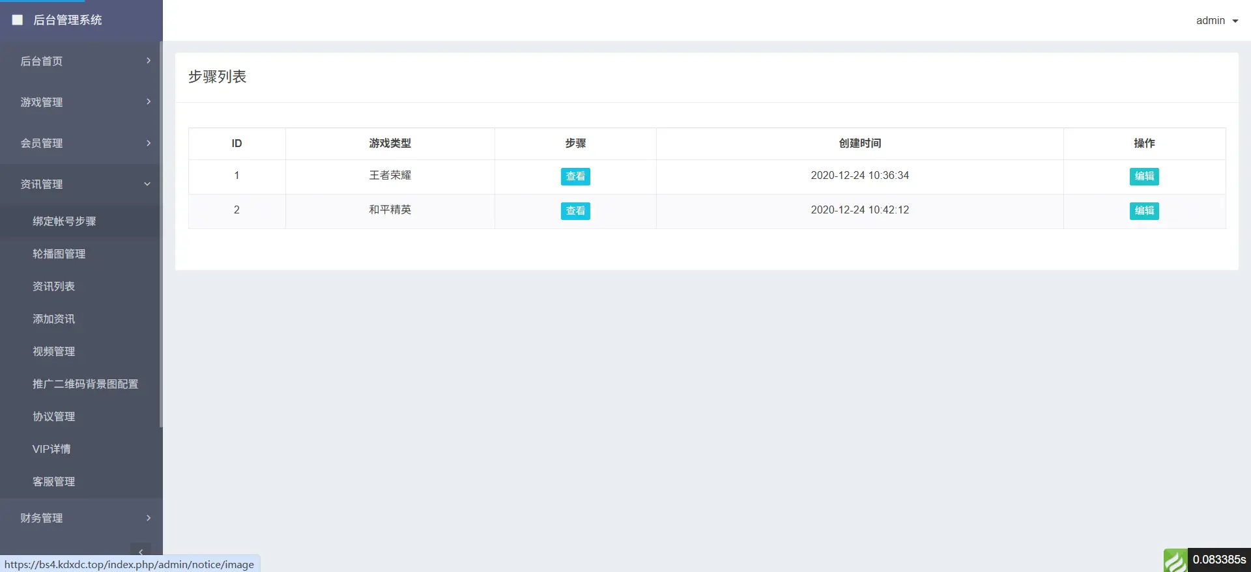Click the sidebar vertical scrollbar
Image resolution: width=1251 pixels, height=572 pixels.
click(160, 234)
